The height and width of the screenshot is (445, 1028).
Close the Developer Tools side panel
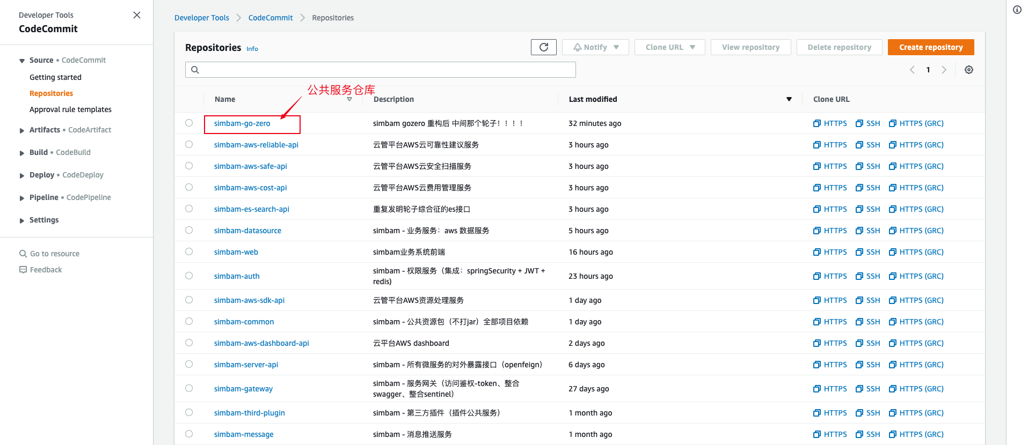[x=137, y=15]
